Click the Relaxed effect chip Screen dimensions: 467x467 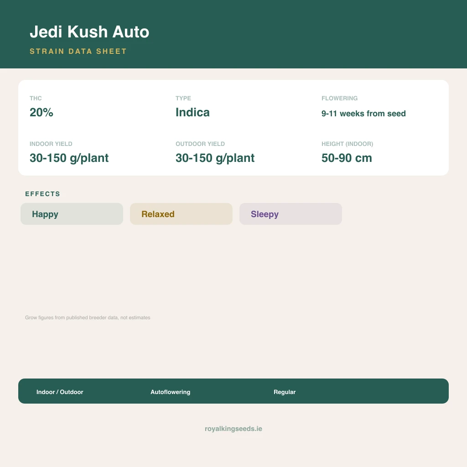point(181,214)
